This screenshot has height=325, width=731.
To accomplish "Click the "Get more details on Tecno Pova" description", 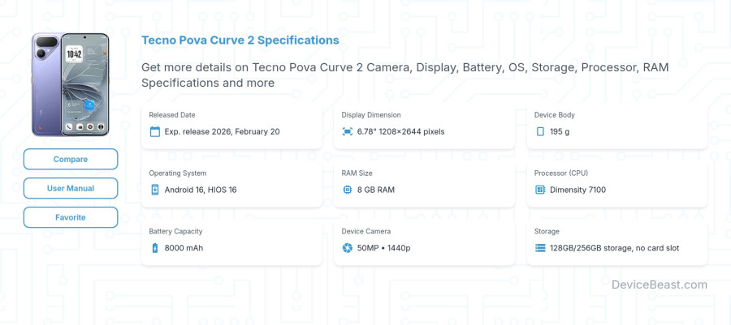I will (x=404, y=75).
